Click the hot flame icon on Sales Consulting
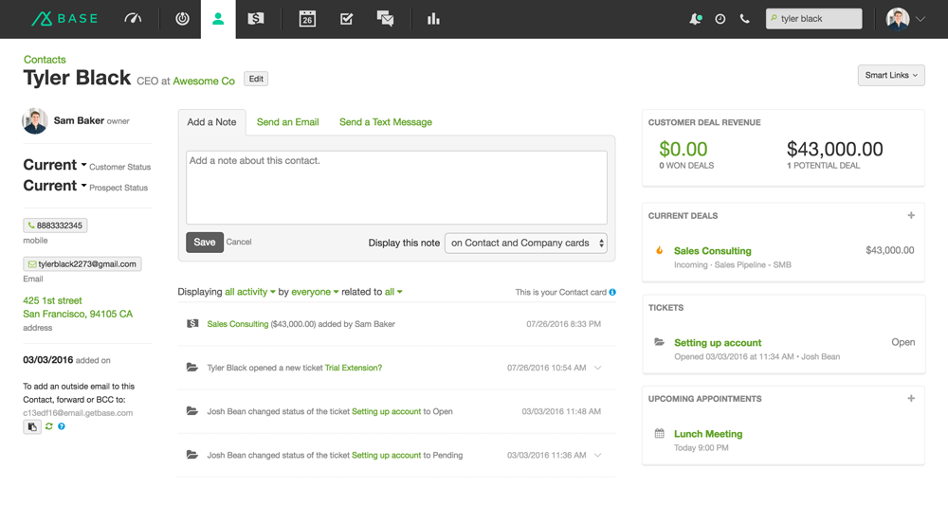Viewport: 948px width, 506px height. 660,250
